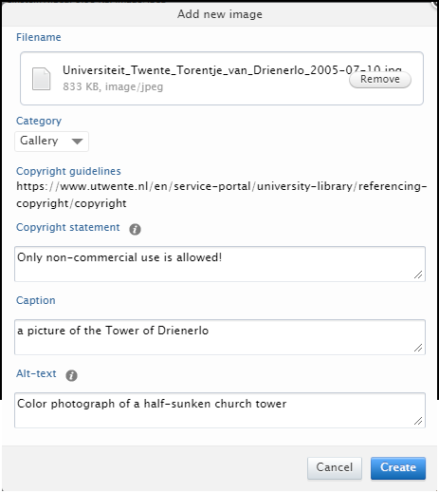
Task: Click the Copyright guidelines label
Action: click(x=68, y=171)
